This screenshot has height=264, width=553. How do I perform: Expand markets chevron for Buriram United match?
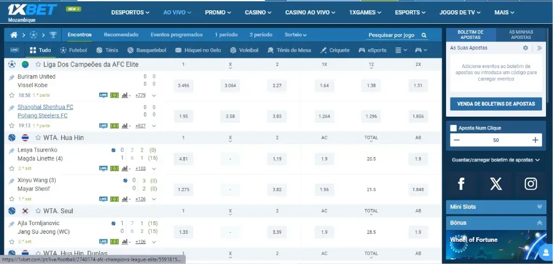pos(154,96)
